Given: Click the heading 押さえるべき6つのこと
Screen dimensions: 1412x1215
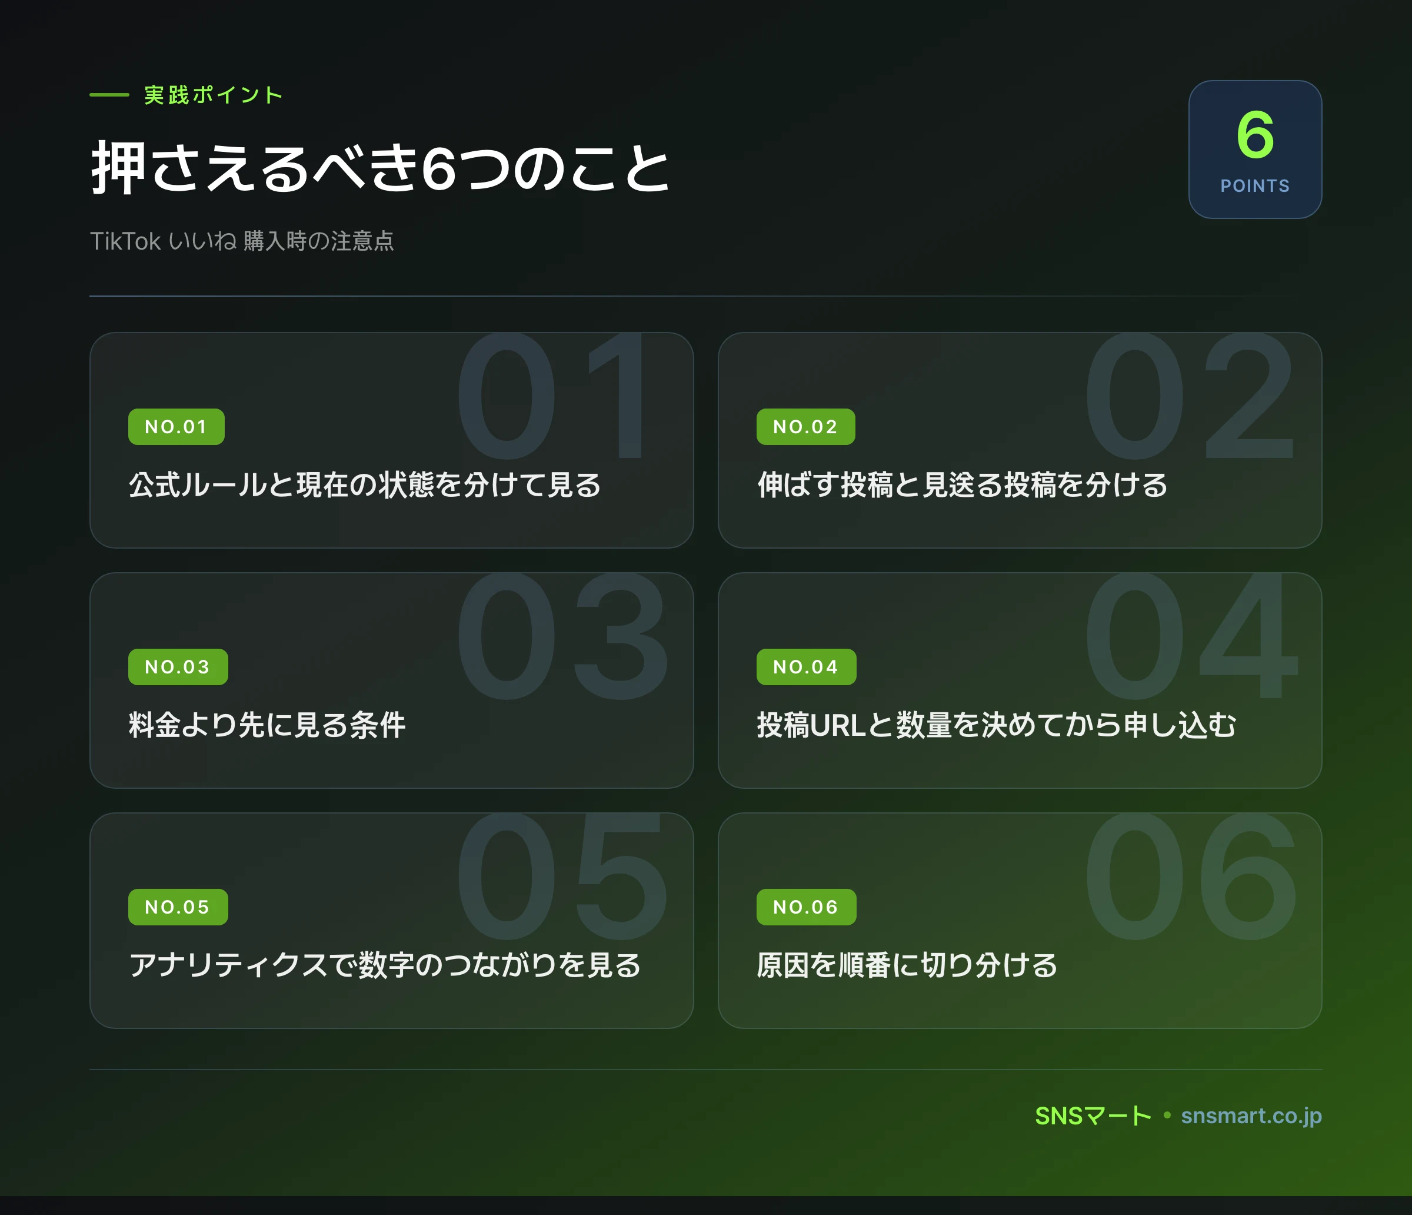Looking at the screenshot, I should pyautogui.click(x=381, y=168).
